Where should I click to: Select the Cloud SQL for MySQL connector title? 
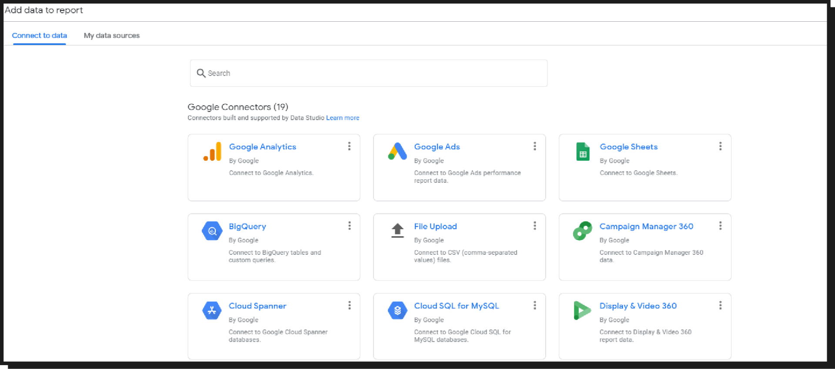coord(457,306)
